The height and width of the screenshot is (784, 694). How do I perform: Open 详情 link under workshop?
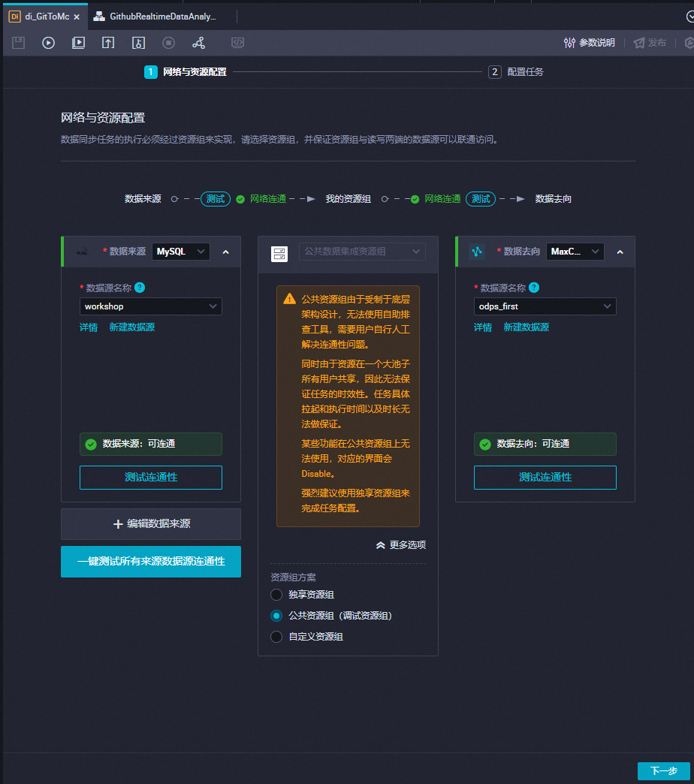(x=89, y=327)
